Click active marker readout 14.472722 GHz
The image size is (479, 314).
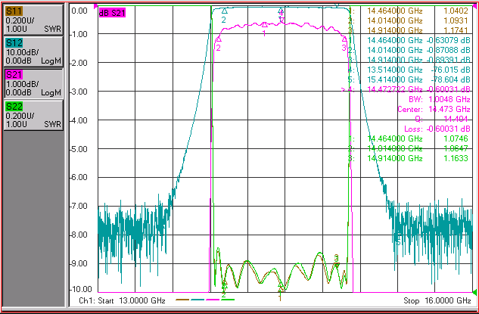point(395,89)
